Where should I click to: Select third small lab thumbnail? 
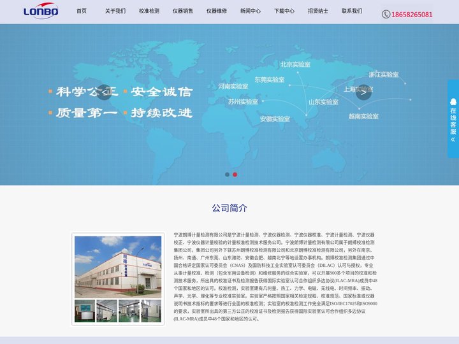(129, 311)
